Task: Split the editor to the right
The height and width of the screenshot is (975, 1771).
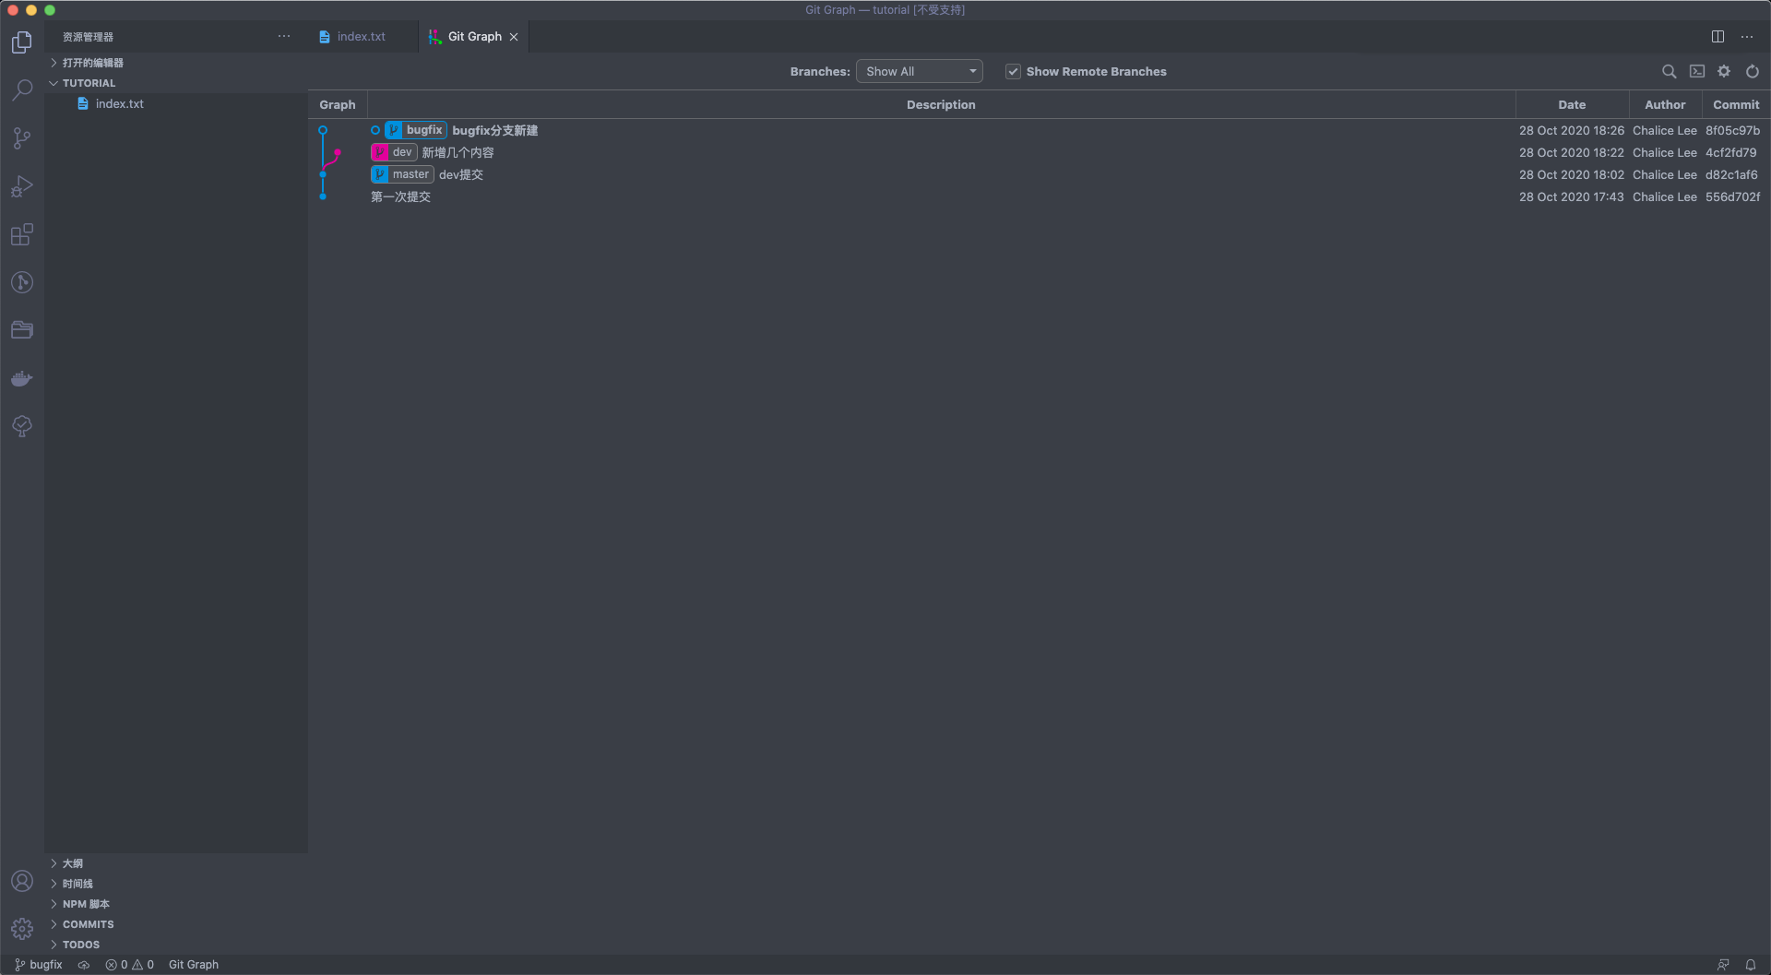Action: 1718,37
